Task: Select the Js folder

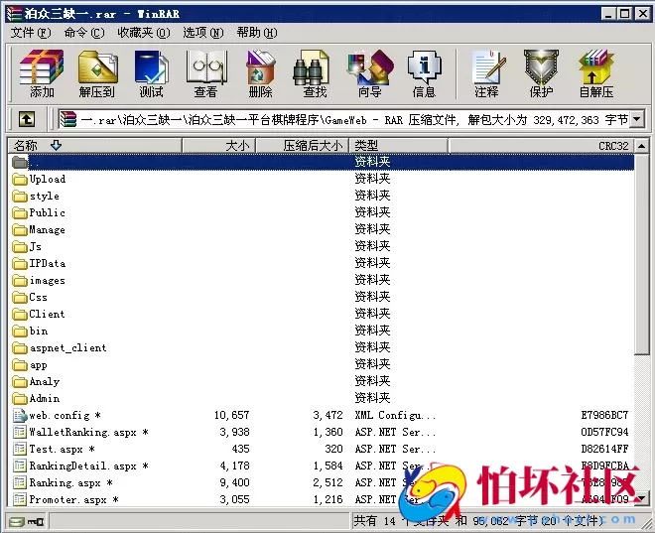Action: [x=27, y=247]
